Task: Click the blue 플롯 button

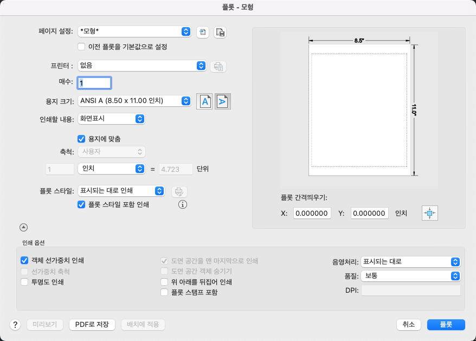Action: [x=446, y=325]
